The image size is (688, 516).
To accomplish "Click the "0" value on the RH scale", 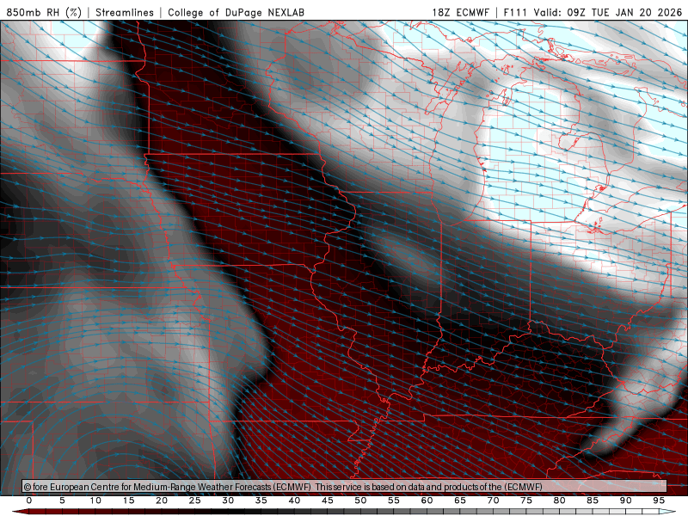I will coord(29,501).
